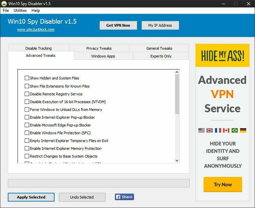The image size is (255, 208).
Task: Click the Win10 Spy Disabler title bar icon
Action: [x=4, y=3]
